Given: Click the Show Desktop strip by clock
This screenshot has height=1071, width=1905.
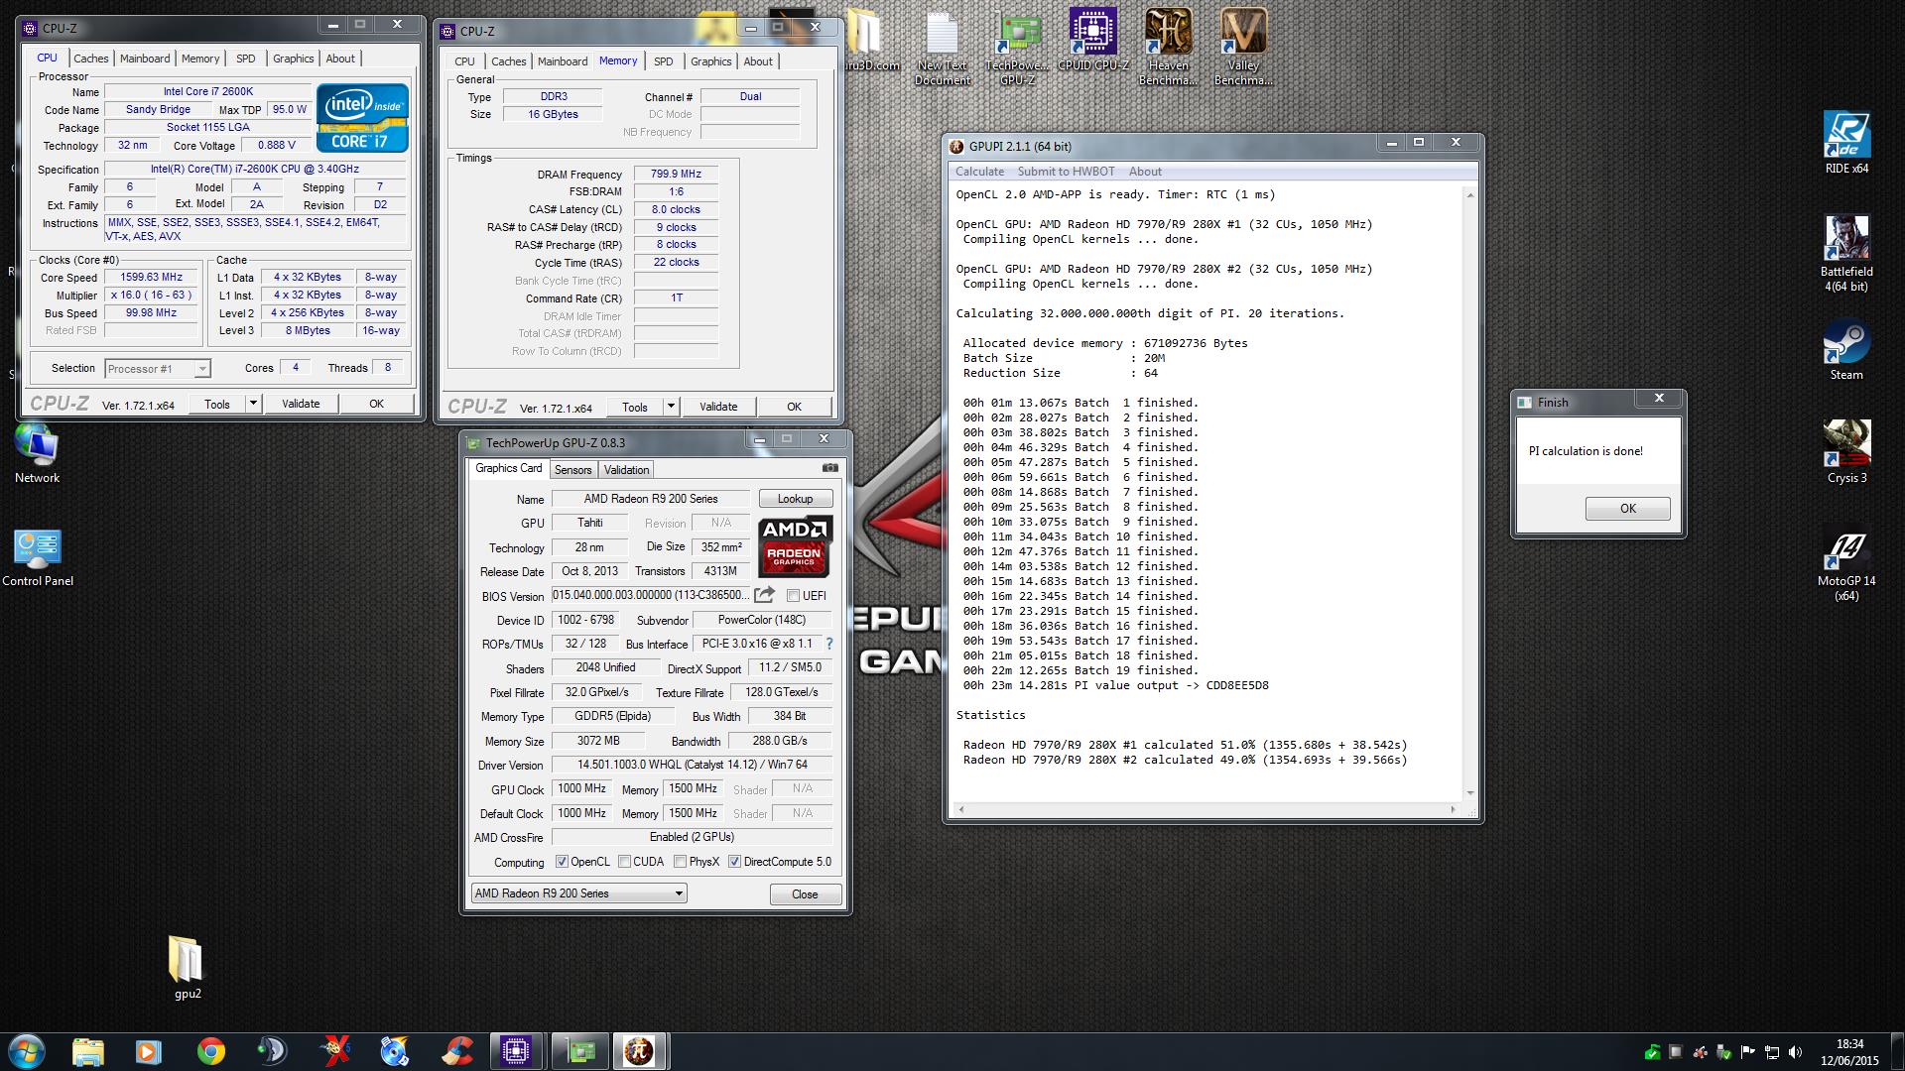Looking at the screenshot, I should click(1897, 1051).
